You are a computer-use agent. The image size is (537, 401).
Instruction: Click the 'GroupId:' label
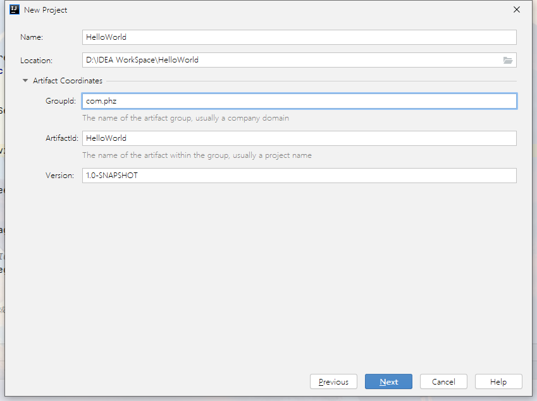61,101
